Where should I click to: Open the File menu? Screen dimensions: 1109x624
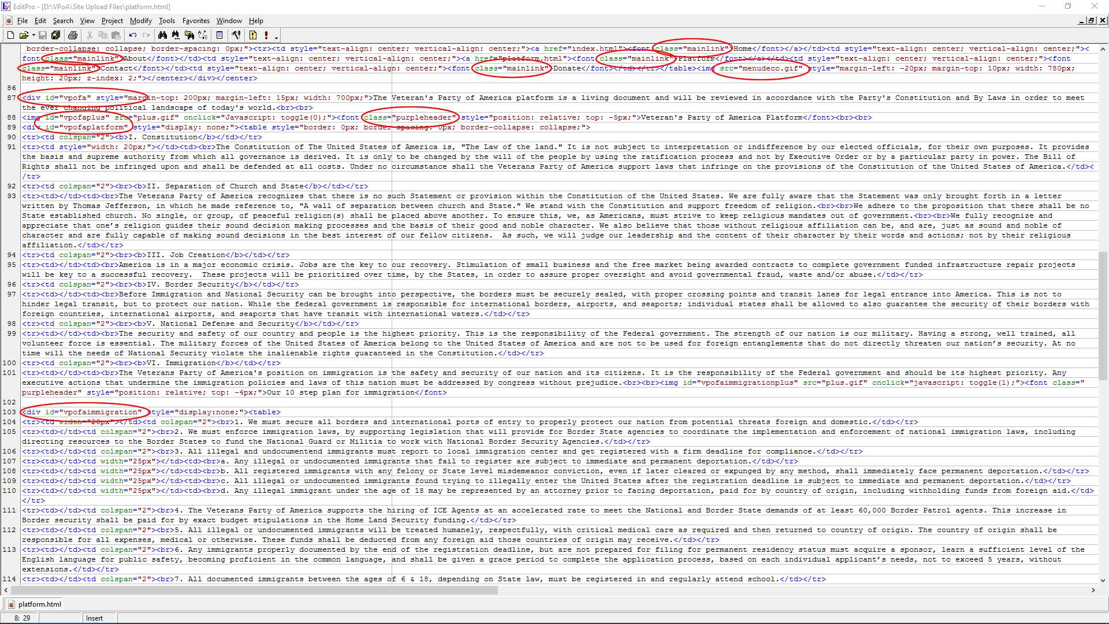pyautogui.click(x=23, y=21)
